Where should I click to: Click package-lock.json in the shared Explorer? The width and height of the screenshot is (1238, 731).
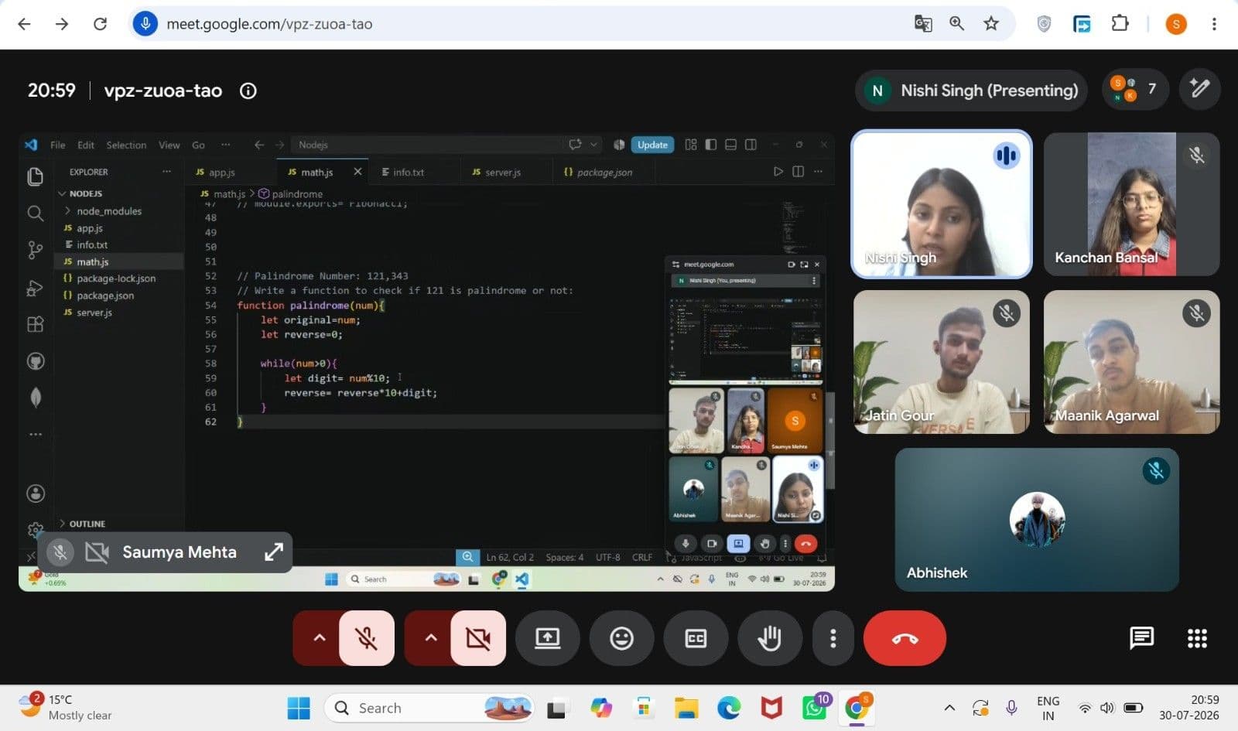tap(116, 278)
